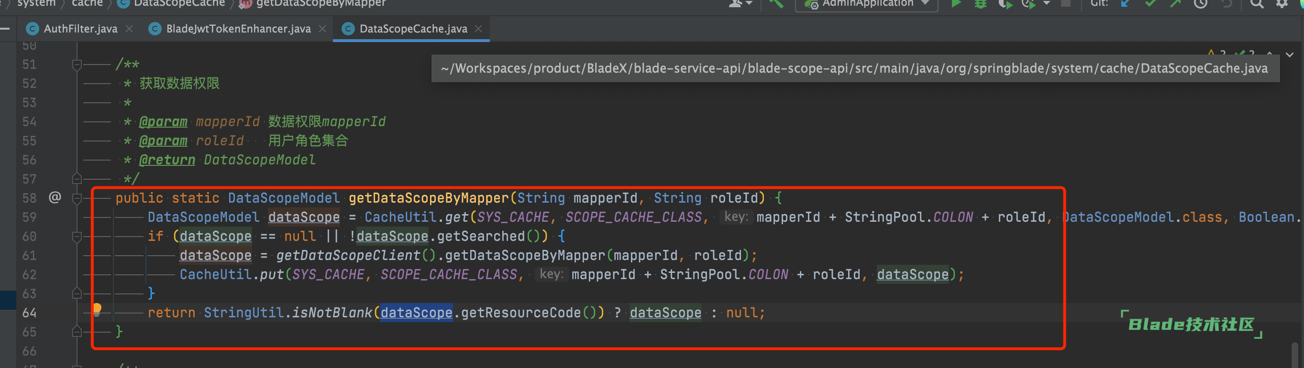Push commits with green Git arrow

point(1175,3)
